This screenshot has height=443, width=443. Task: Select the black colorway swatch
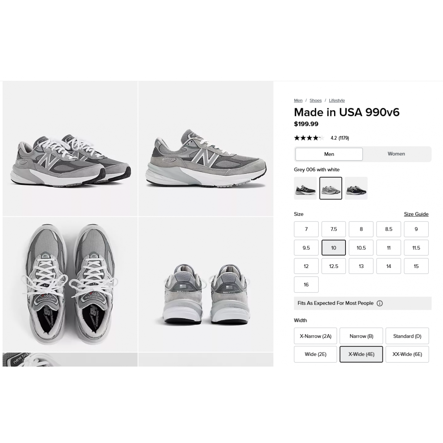click(305, 188)
